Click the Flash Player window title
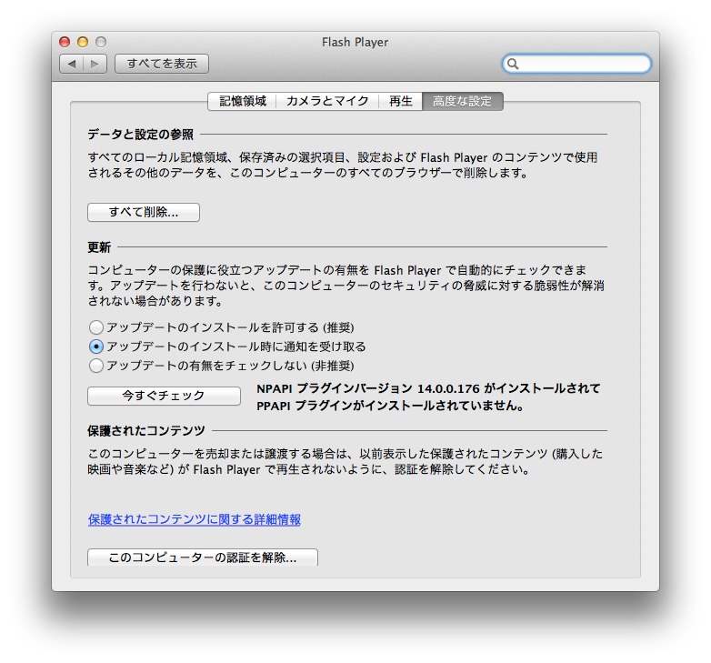 tap(355, 42)
